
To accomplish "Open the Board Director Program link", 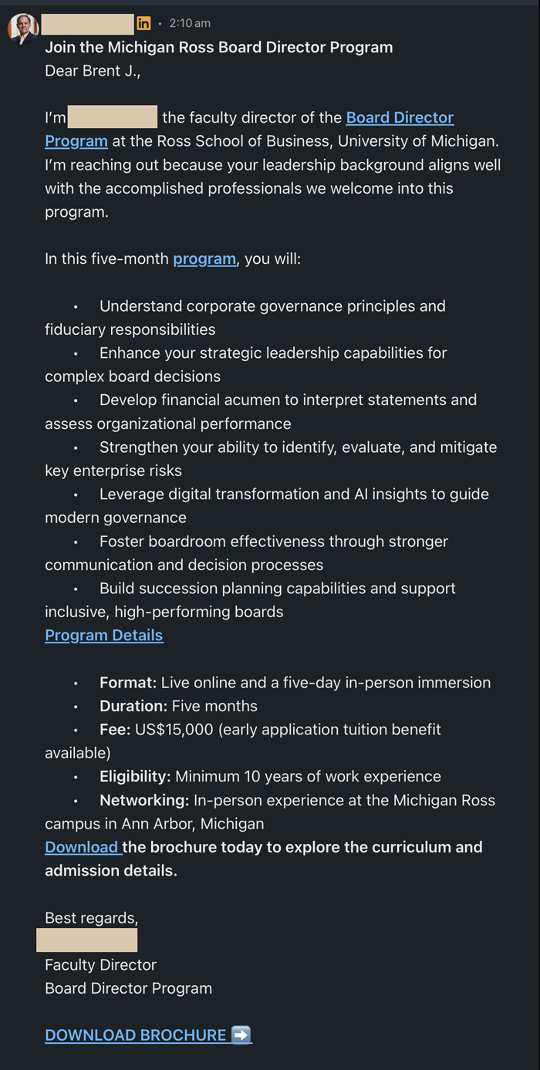I will 249,129.
